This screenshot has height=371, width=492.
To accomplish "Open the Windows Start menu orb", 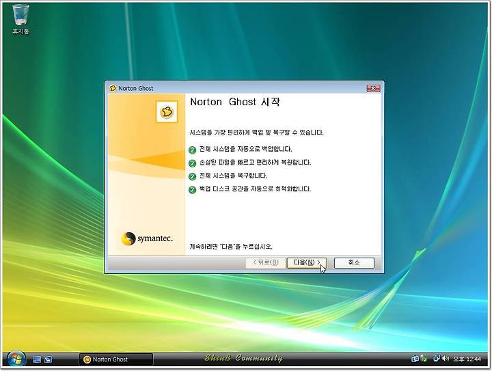I will tap(16, 359).
